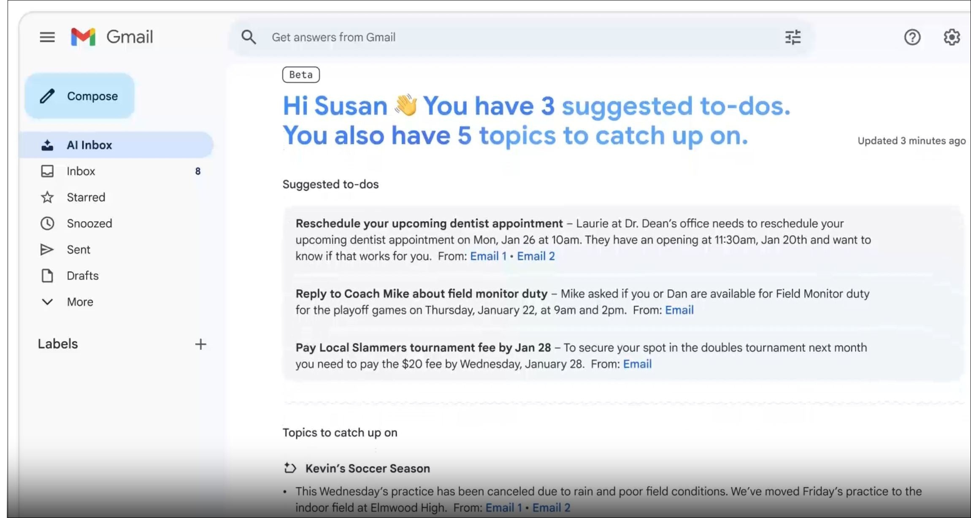Open the Drafts folder
Screen dimensions: 971x518
click(x=82, y=276)
